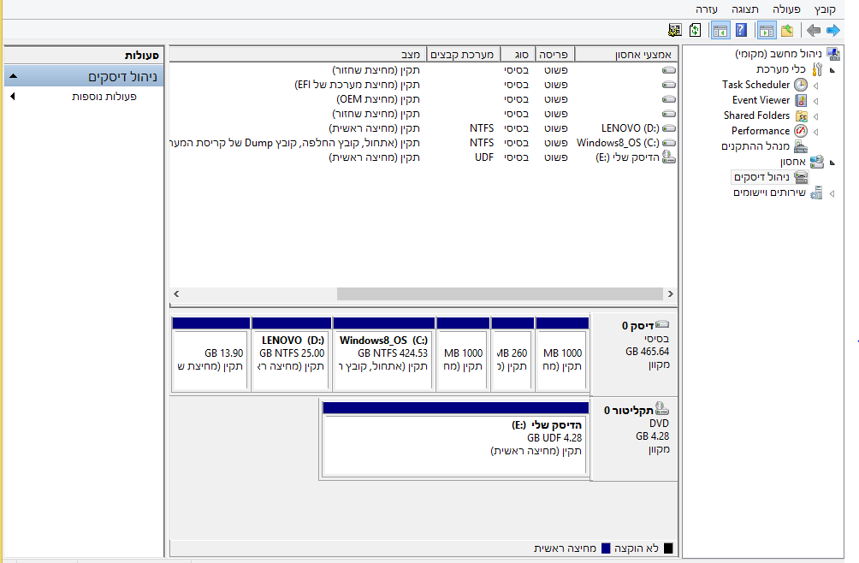
Task: Toggle the show/hide action pane button
Action: pos(720,31)
